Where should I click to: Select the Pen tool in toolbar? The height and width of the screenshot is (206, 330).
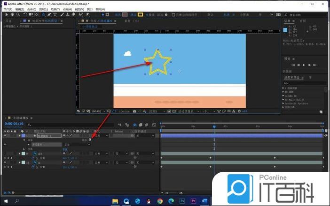click(x=49, y=15)
